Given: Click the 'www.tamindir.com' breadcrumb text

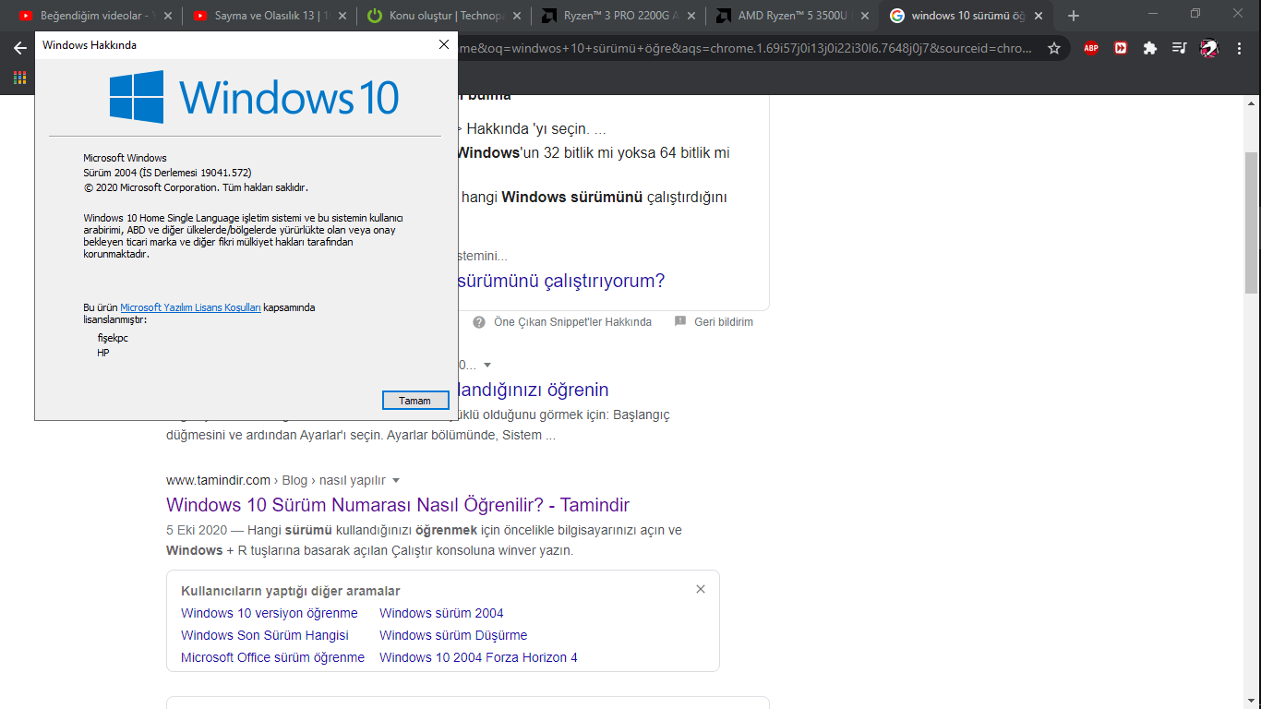Looking at the screenshot, I should 218,480.
